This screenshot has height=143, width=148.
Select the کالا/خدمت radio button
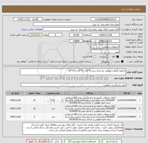[x=95, y=57]
